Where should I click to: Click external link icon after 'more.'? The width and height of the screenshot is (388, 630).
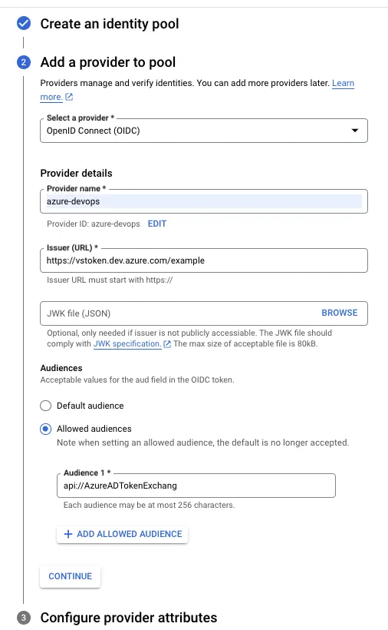click(69, 97)
